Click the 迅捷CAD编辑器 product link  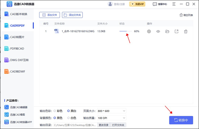pyautogui.click(x=19, y=107)
